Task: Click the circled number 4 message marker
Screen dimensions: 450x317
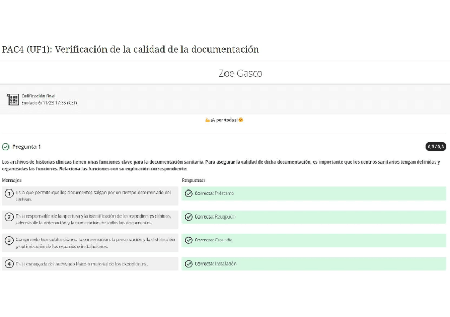Action: (9, 264)
